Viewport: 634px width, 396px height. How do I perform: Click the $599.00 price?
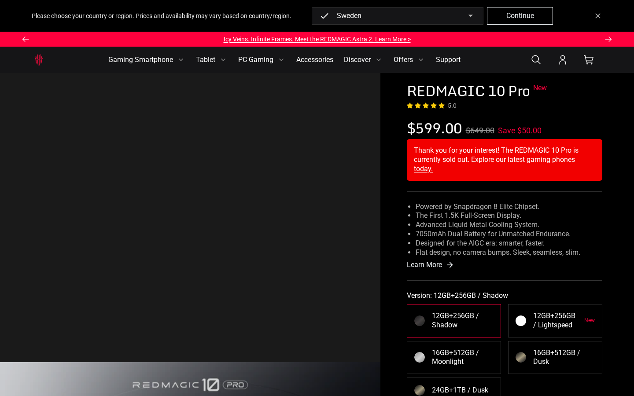(434, 128)
